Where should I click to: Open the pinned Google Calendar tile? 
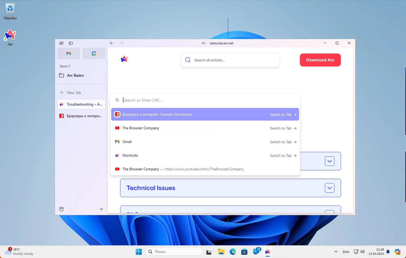click(94, 53)
